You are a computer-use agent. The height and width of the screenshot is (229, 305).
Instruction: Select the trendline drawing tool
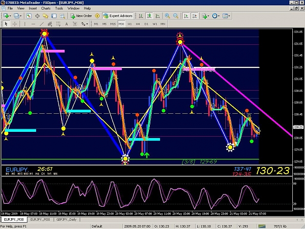41,24
